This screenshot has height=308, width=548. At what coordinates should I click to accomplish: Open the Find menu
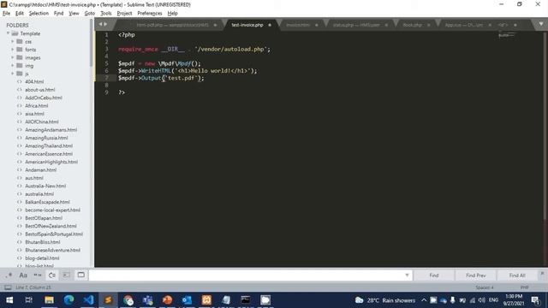coord(58,14)
